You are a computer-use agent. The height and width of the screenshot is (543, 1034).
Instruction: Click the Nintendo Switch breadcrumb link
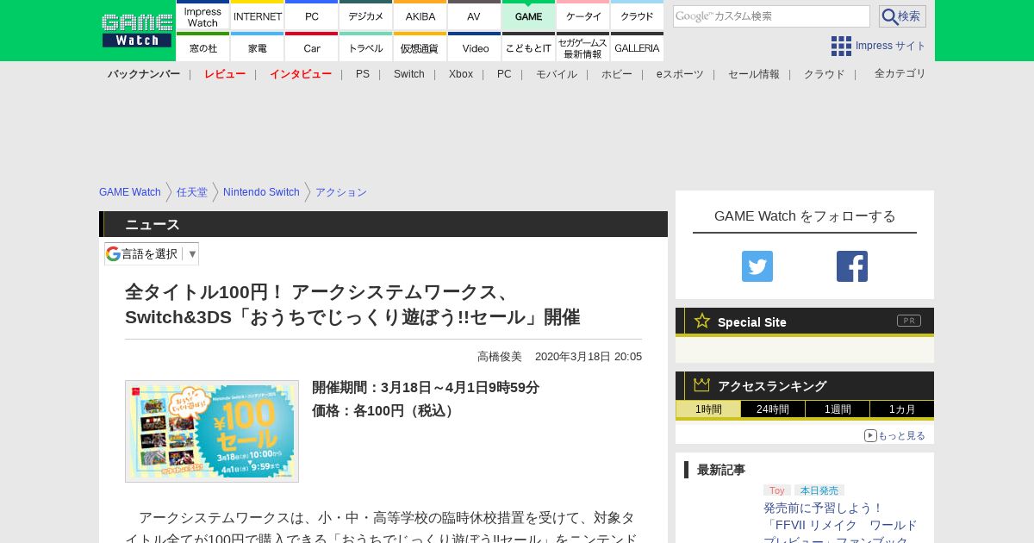point(261,192)
